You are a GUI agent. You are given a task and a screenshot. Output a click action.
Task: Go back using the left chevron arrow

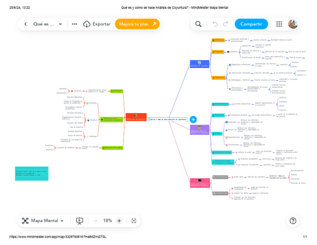coord(26,24)
